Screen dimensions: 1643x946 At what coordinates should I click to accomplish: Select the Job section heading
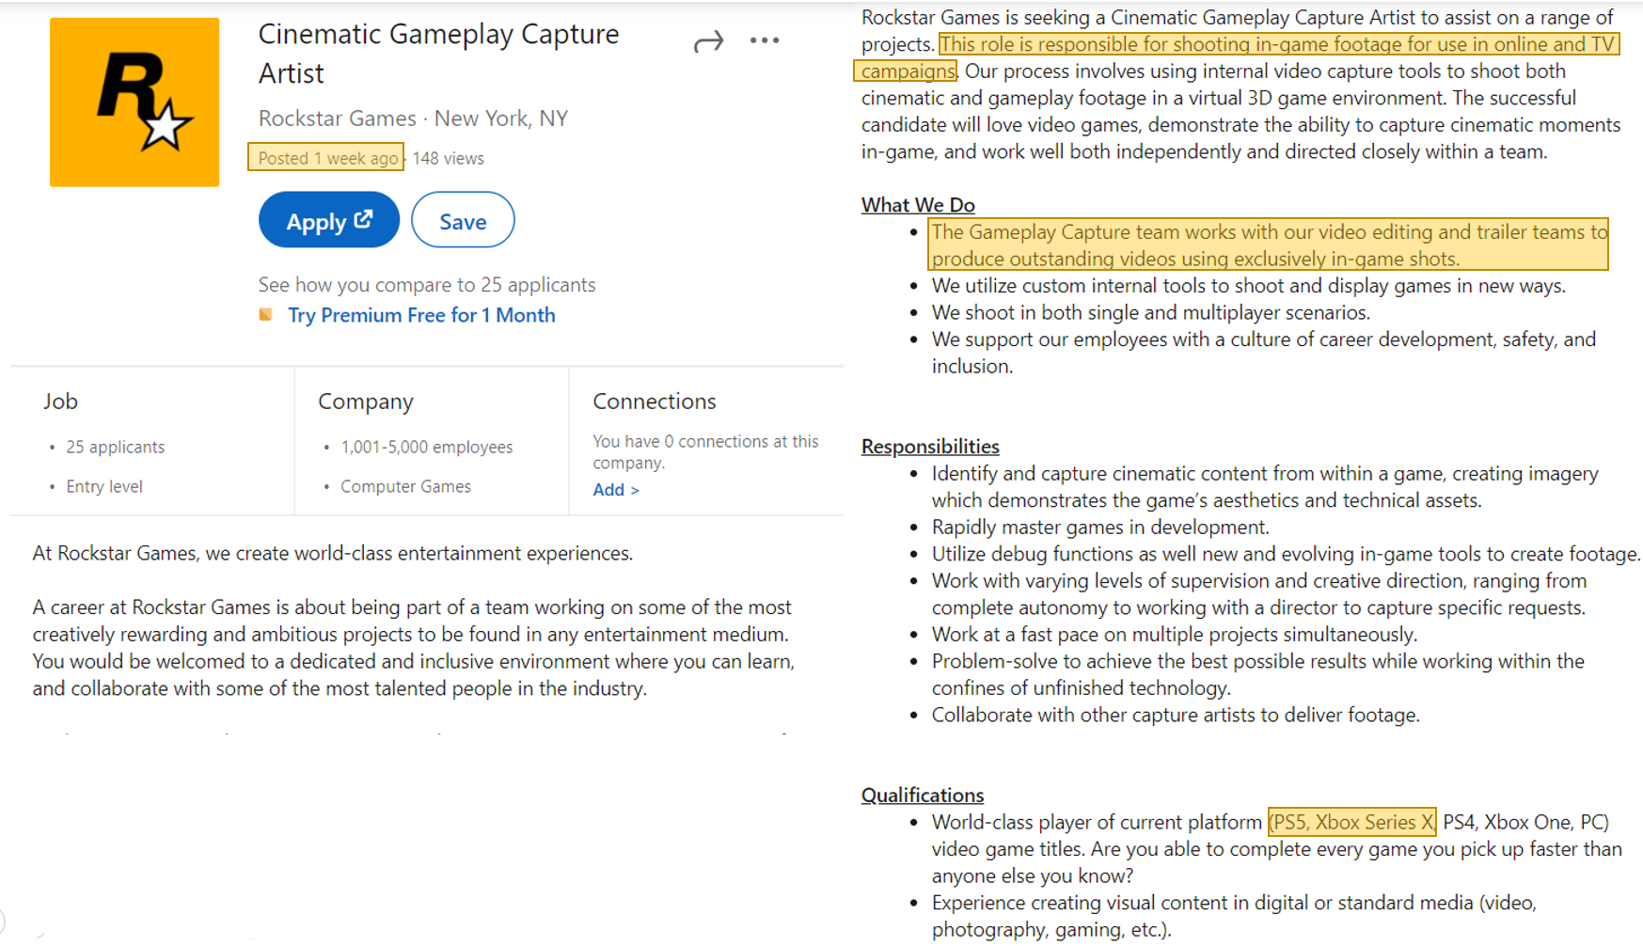tap(60, 402)
